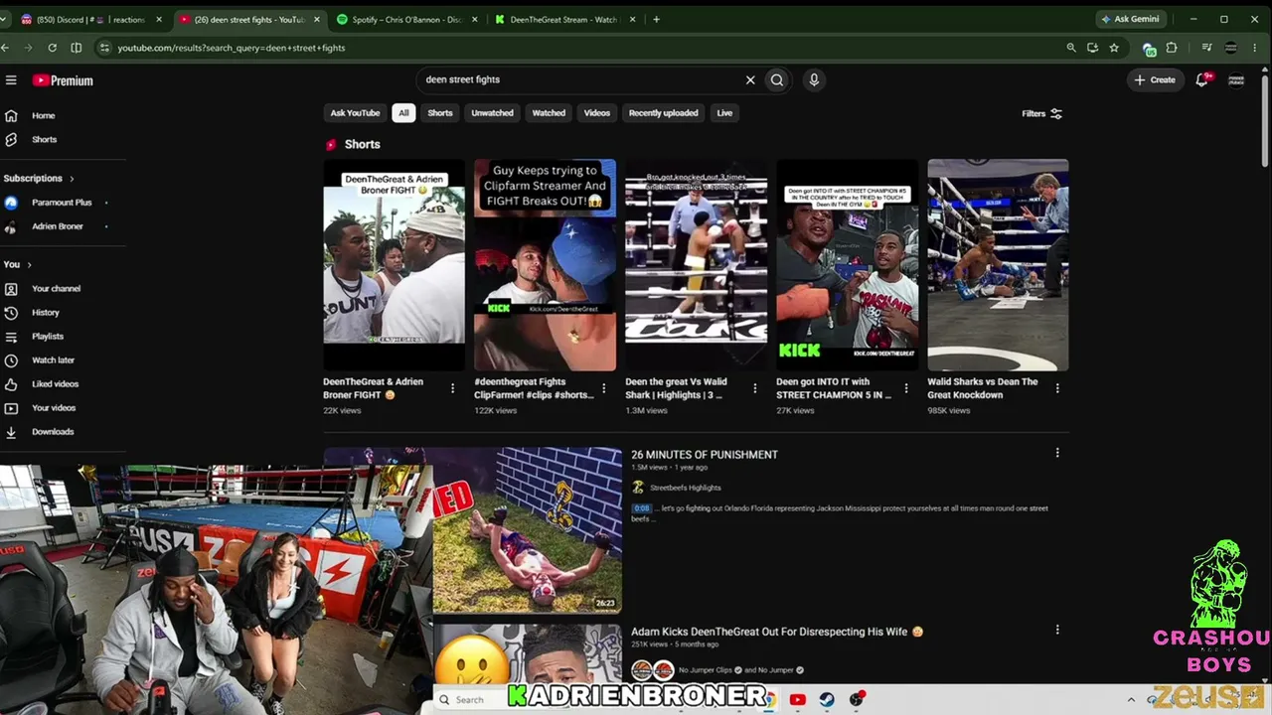Image resolution: width=1272 pixels, height=715 pixels.
Task: Expand the Subscriptions section
Action: [40, 179]
